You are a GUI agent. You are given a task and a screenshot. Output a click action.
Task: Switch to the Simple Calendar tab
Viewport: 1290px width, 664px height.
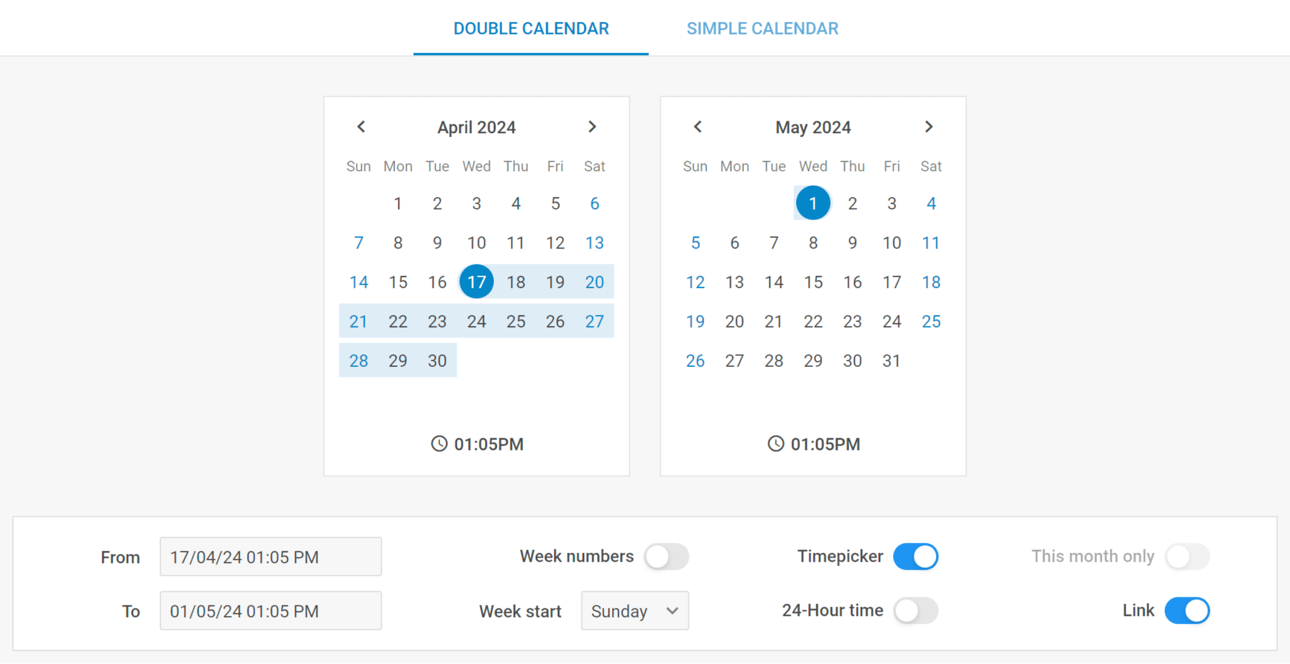click(762, 28)
